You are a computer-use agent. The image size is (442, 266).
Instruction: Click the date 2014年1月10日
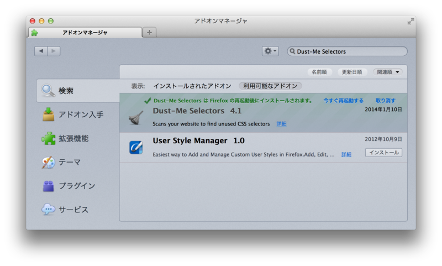click(383, 109)
